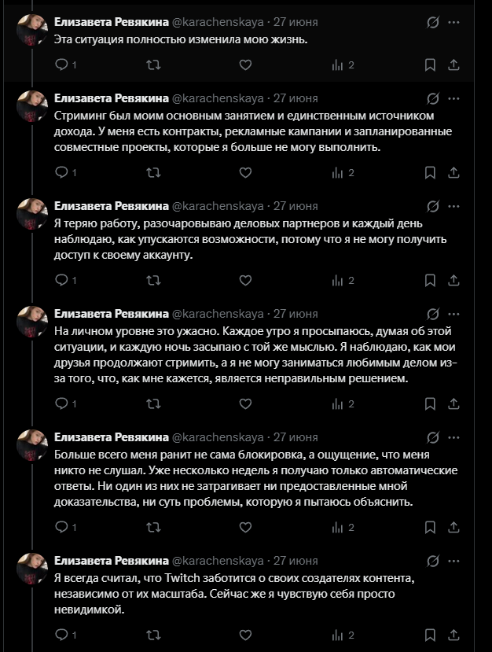This screenshot has height=652, width=492.
Task: Expand more menu on 'На личном уровне' tweet
Action: click(x=453, y=314)
